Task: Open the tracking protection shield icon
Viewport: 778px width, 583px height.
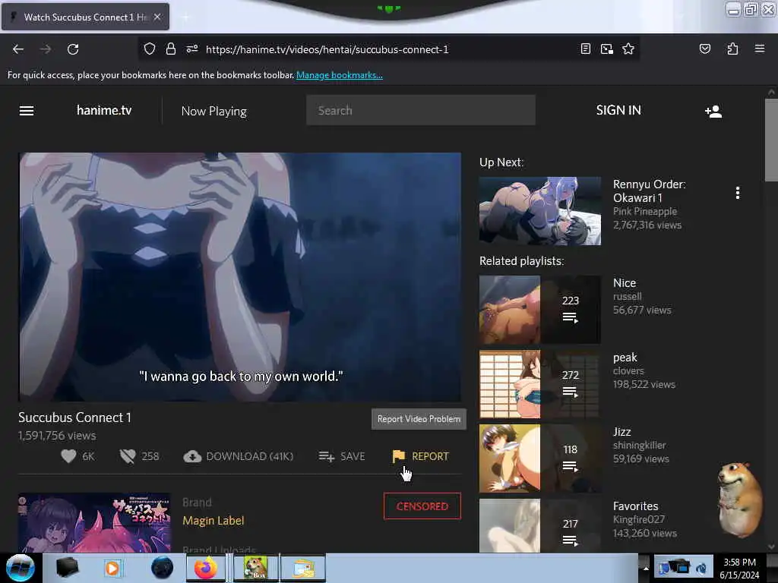Action: click(x=150, y=49)
